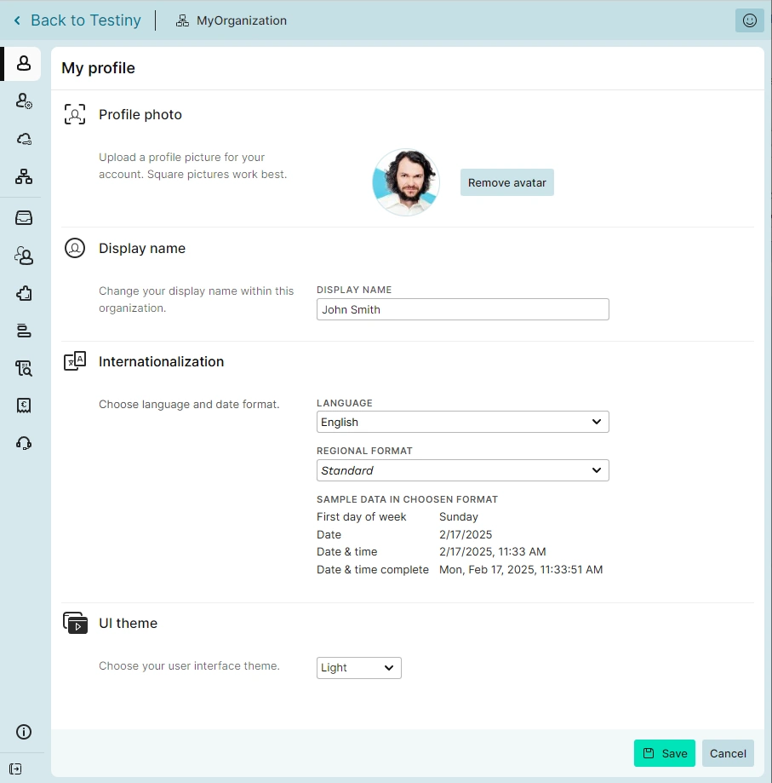Click the euro receipt billing icon
This screenshot has width=772, height=783.
pyautogui.click(x=24, y=406)
